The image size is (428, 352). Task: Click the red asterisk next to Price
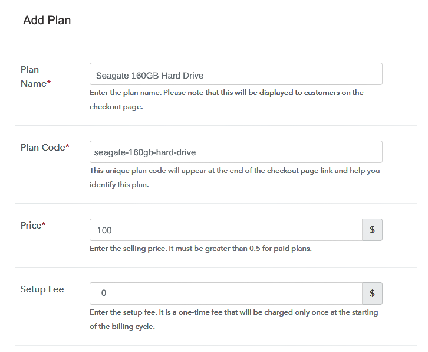point(44,225)
